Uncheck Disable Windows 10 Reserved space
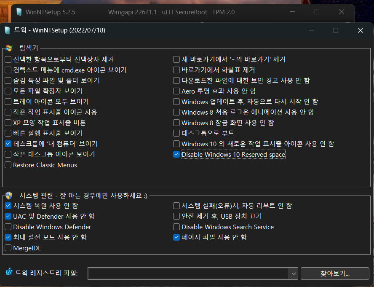 pos(176,154)
